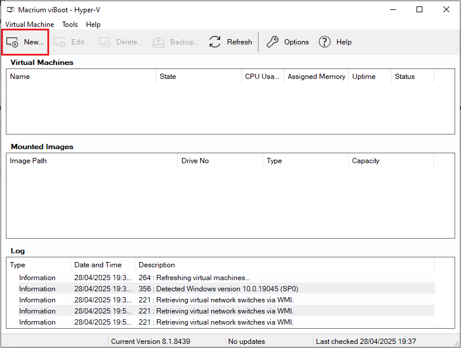Click the Drive No column header
This screenshot has width=461, height=348.
195,161
